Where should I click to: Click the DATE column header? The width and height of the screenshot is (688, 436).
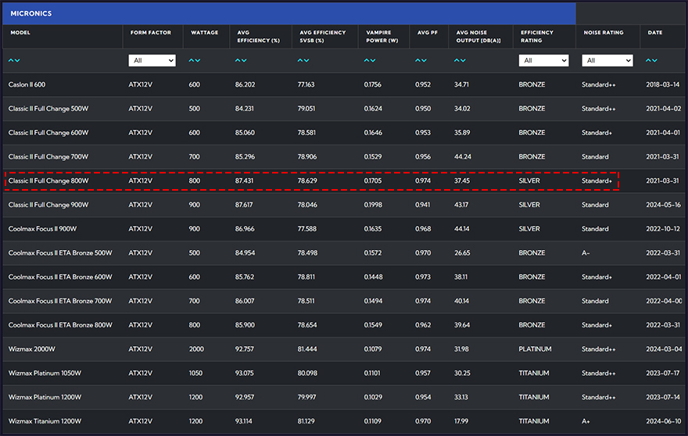click(655, 33)
